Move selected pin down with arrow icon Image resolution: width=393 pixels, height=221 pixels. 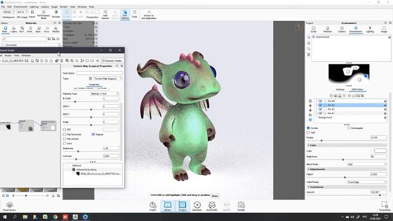click(310, 110)
